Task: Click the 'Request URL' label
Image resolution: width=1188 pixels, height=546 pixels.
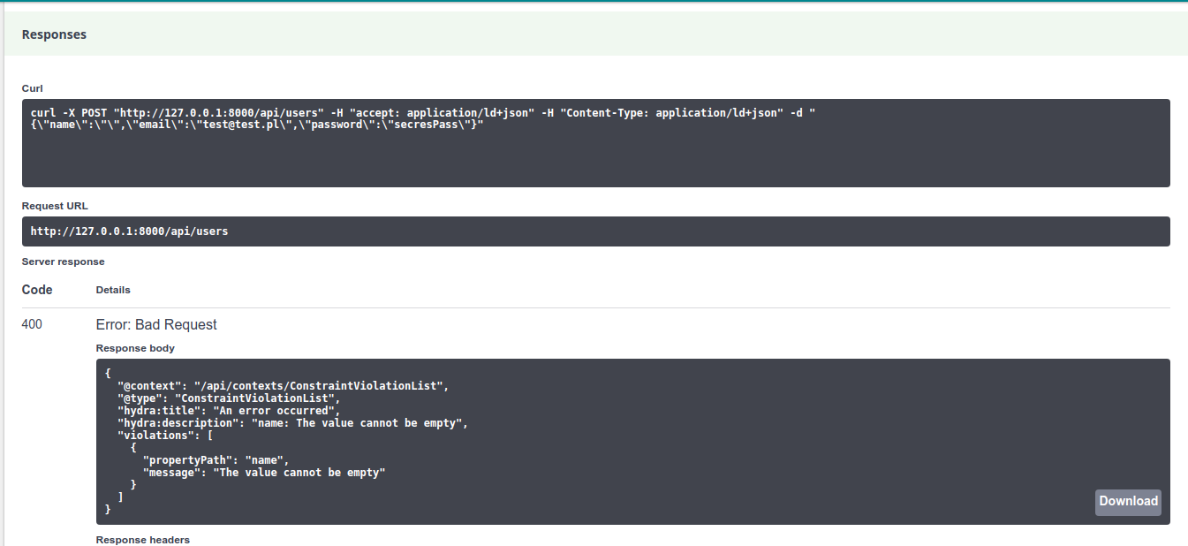Action: point(55,206)
